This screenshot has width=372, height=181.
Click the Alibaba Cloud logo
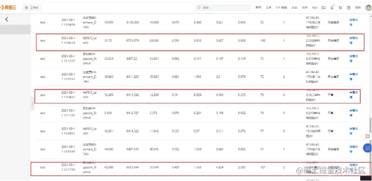(8, 8)
